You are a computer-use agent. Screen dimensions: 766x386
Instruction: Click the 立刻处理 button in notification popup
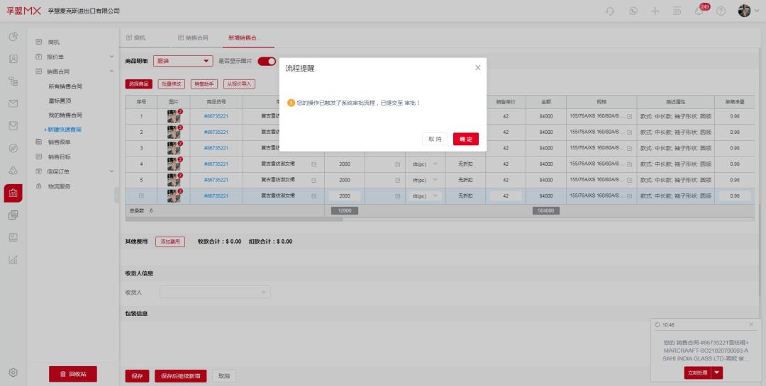(x=696, y=373)
